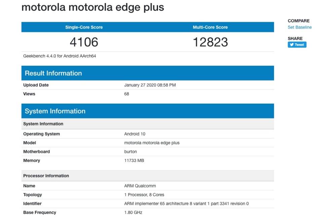This screenshot has height=220, width=316.
Task: Select processor name 'ARM Qualcomm'
Action: tap(140, 185)
